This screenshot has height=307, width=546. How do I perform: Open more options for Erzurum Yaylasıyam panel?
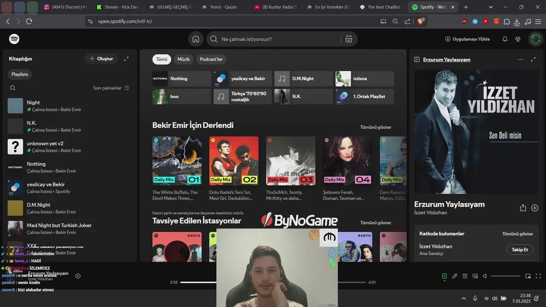point(520,60)
